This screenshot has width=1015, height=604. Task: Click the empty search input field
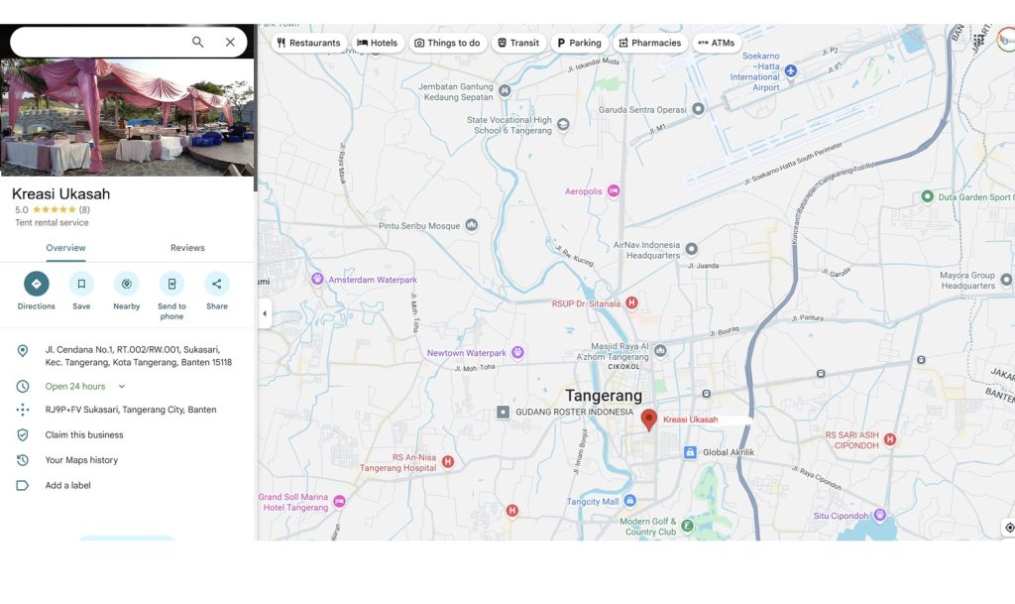tap(101, 42)
